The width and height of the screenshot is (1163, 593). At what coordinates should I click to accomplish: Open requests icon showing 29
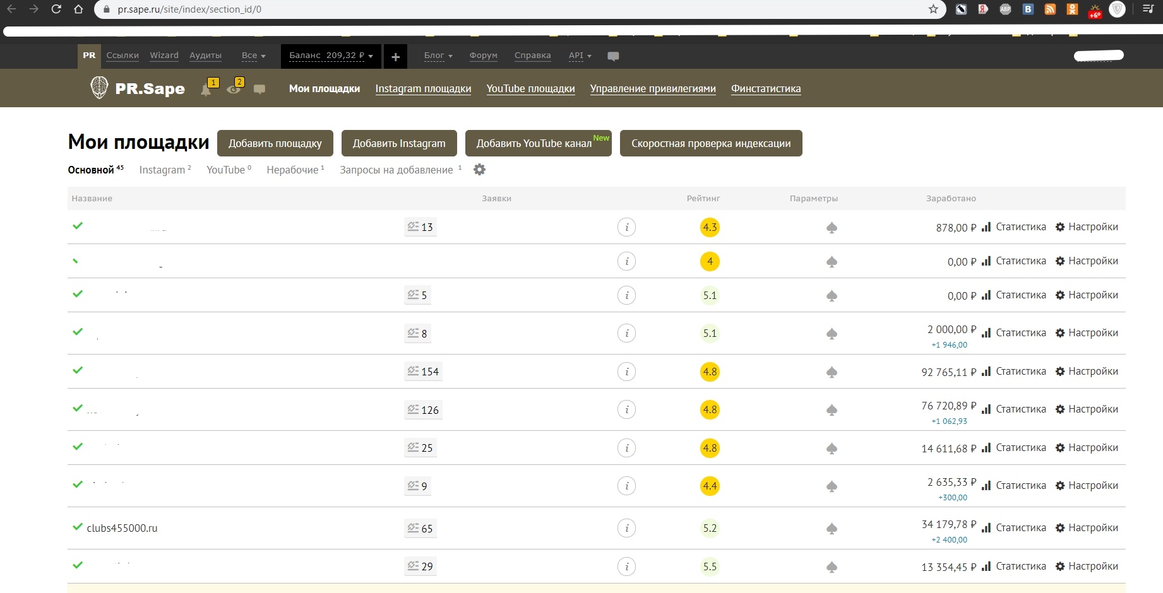(420, 567)
